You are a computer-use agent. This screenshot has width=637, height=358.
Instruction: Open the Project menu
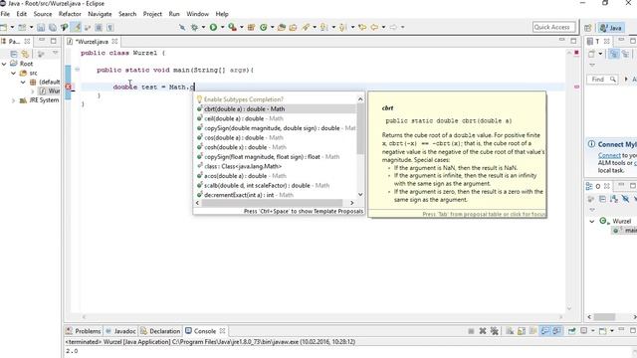[152, 14]
